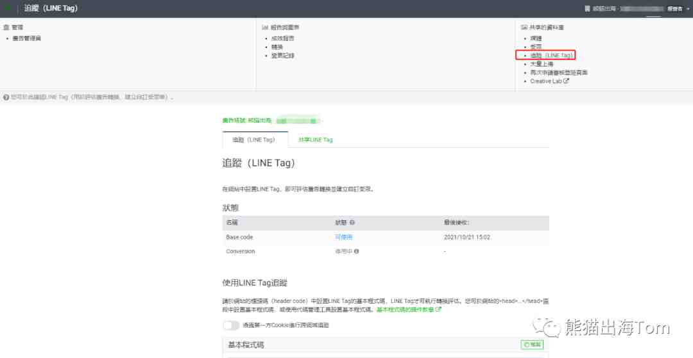This screenshot has width=693, height=358.
Task: Click the Base code status link 可使用
Action: click(x=344, y=237)
